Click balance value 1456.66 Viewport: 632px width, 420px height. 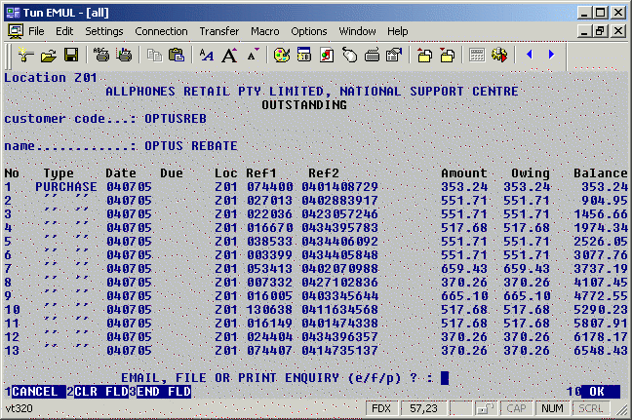(x=601, y=214)
